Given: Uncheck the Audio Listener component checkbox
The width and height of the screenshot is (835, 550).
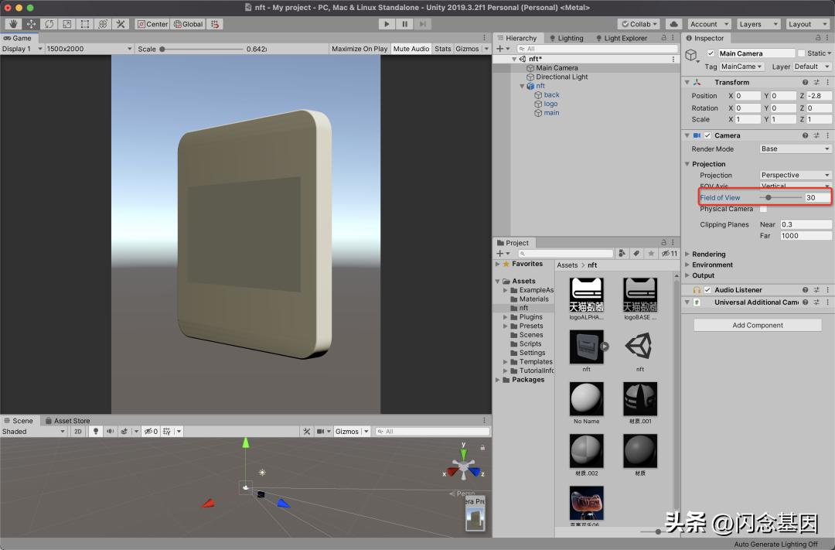Looking at the screenshot, I should (707, 290).
